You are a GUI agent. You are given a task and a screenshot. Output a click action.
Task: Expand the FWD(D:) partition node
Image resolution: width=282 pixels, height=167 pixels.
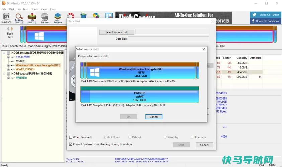tap(8, 78)
